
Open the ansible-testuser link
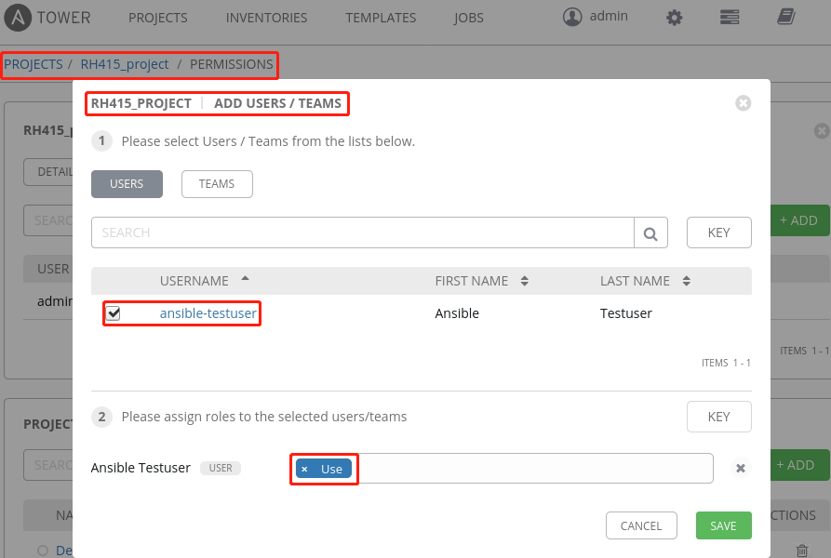[208, 313]
